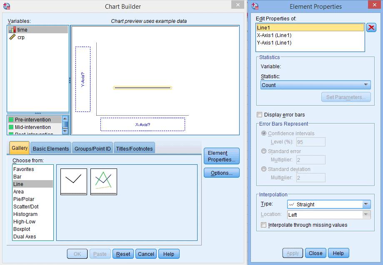383x265 pixels.
Task: Select the crp variable
Action: click(x=38, y=37)
